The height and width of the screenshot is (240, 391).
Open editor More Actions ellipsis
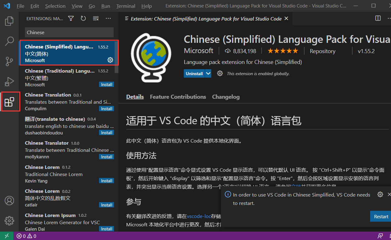coord(389,18)
